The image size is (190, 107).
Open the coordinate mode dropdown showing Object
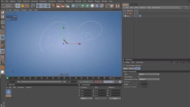86,98
